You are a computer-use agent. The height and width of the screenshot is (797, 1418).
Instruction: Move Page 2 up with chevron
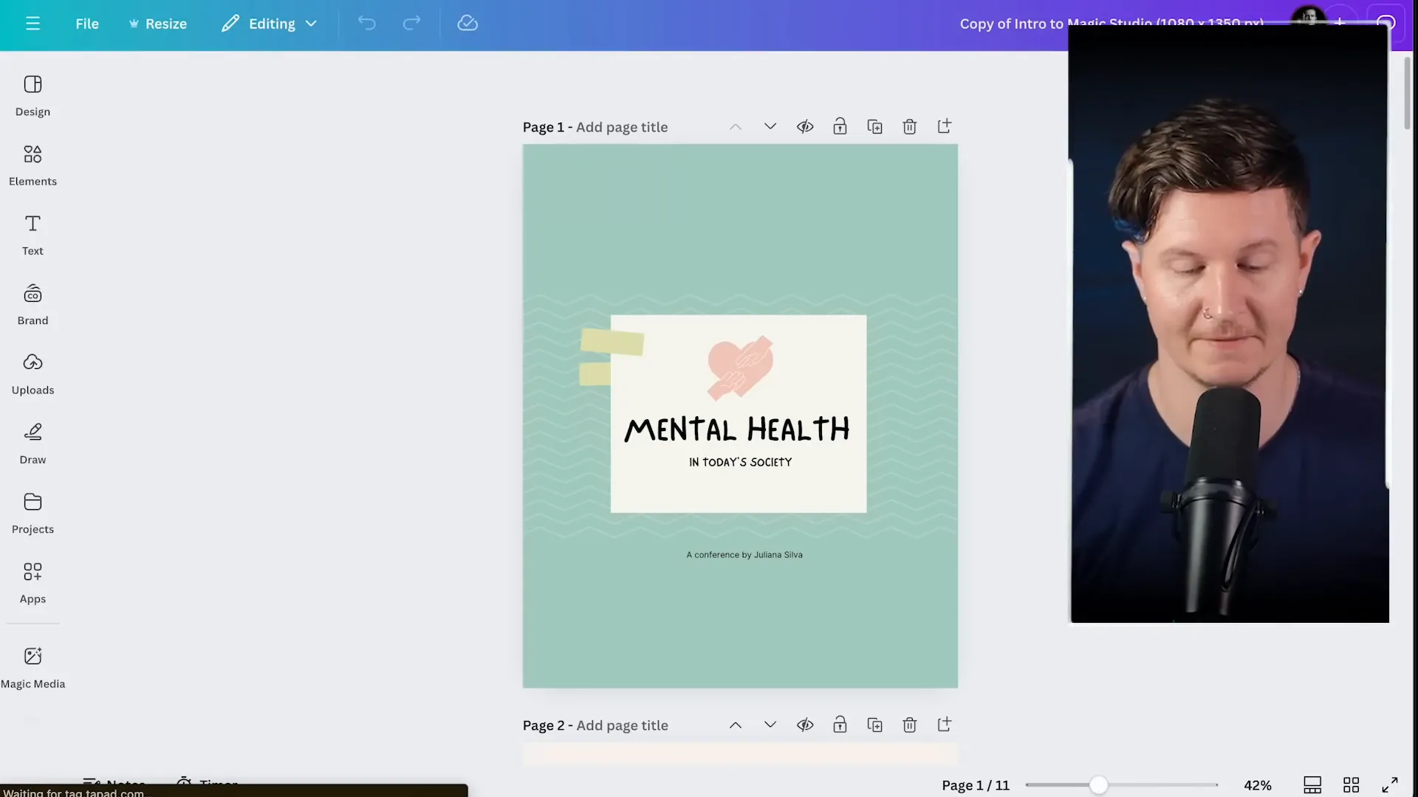[x=736, y=725]
